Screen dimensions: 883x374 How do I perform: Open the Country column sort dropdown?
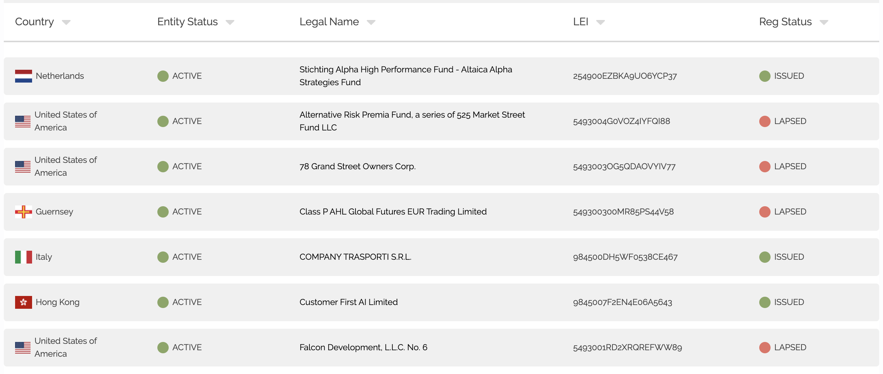click(66, 23)
